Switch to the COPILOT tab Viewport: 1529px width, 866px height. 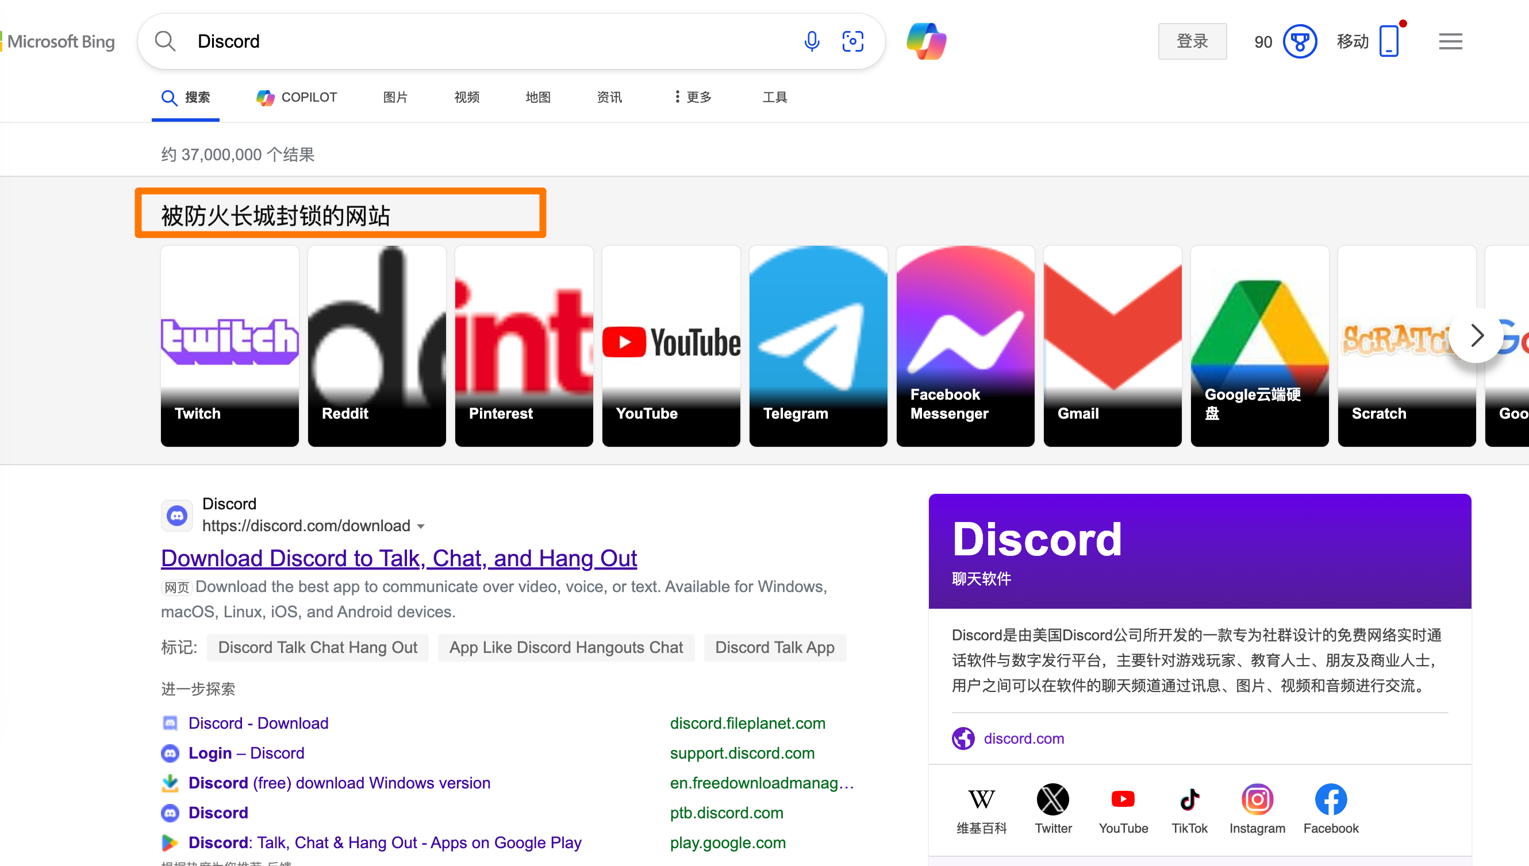(297, 97)
